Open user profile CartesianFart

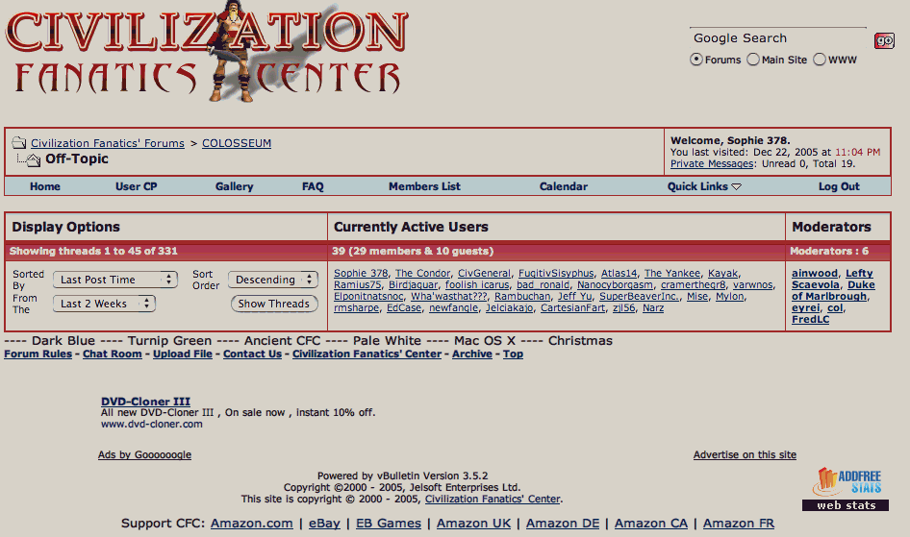tap(572, 308)
